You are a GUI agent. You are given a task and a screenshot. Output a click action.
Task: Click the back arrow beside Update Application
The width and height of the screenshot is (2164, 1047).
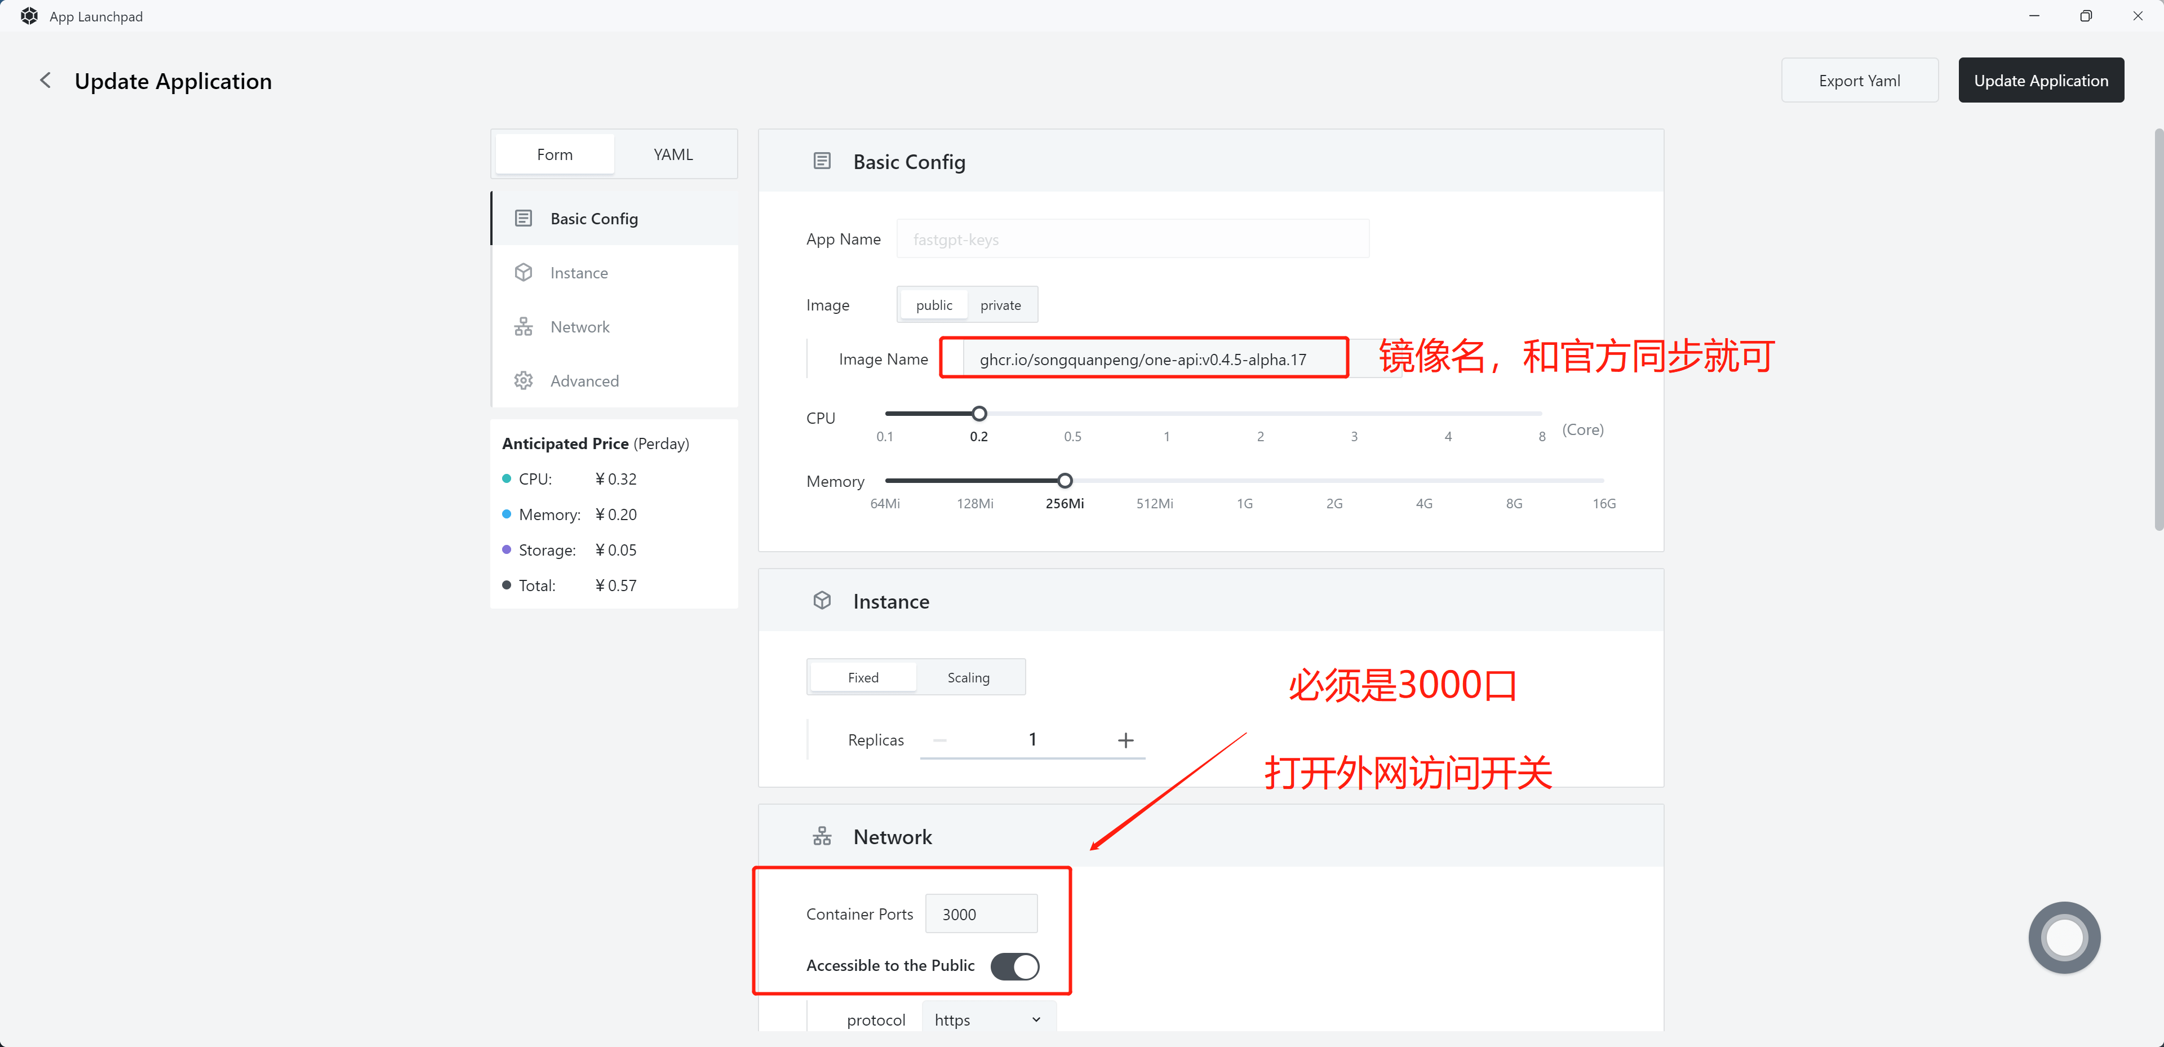45,80
